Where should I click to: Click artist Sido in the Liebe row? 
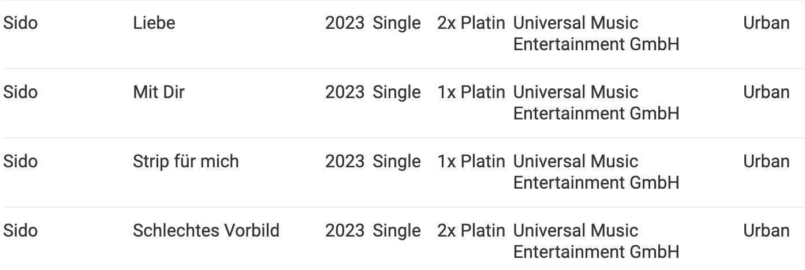(20, 23)
